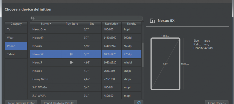234x104 pixels.
Task: Click the Clone Device button
Action: pyautogui.click(x=217, y=102)
